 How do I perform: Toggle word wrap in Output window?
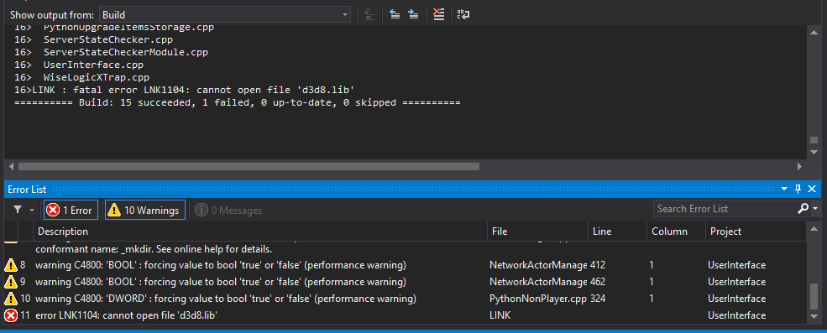coord(463,15)
